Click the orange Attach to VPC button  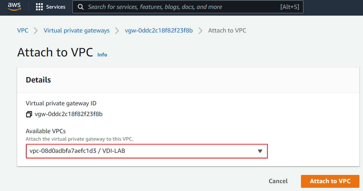[x=330, y=181]
